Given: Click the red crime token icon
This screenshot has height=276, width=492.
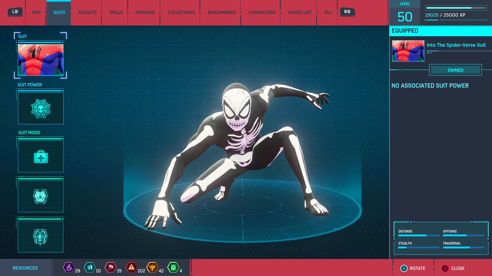Looking at the screenshot, I should pyautogui.click(x=131, y=268).
